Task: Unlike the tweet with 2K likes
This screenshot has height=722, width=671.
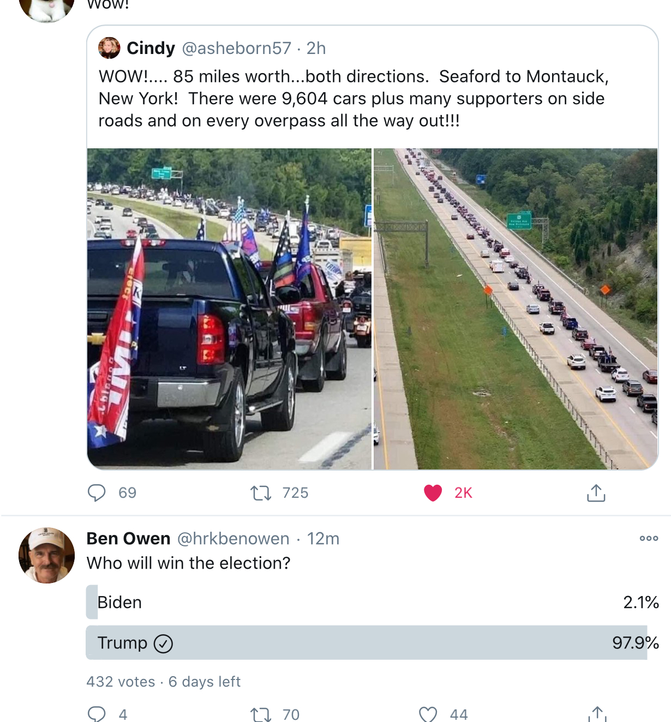Action: click(433, 493)
